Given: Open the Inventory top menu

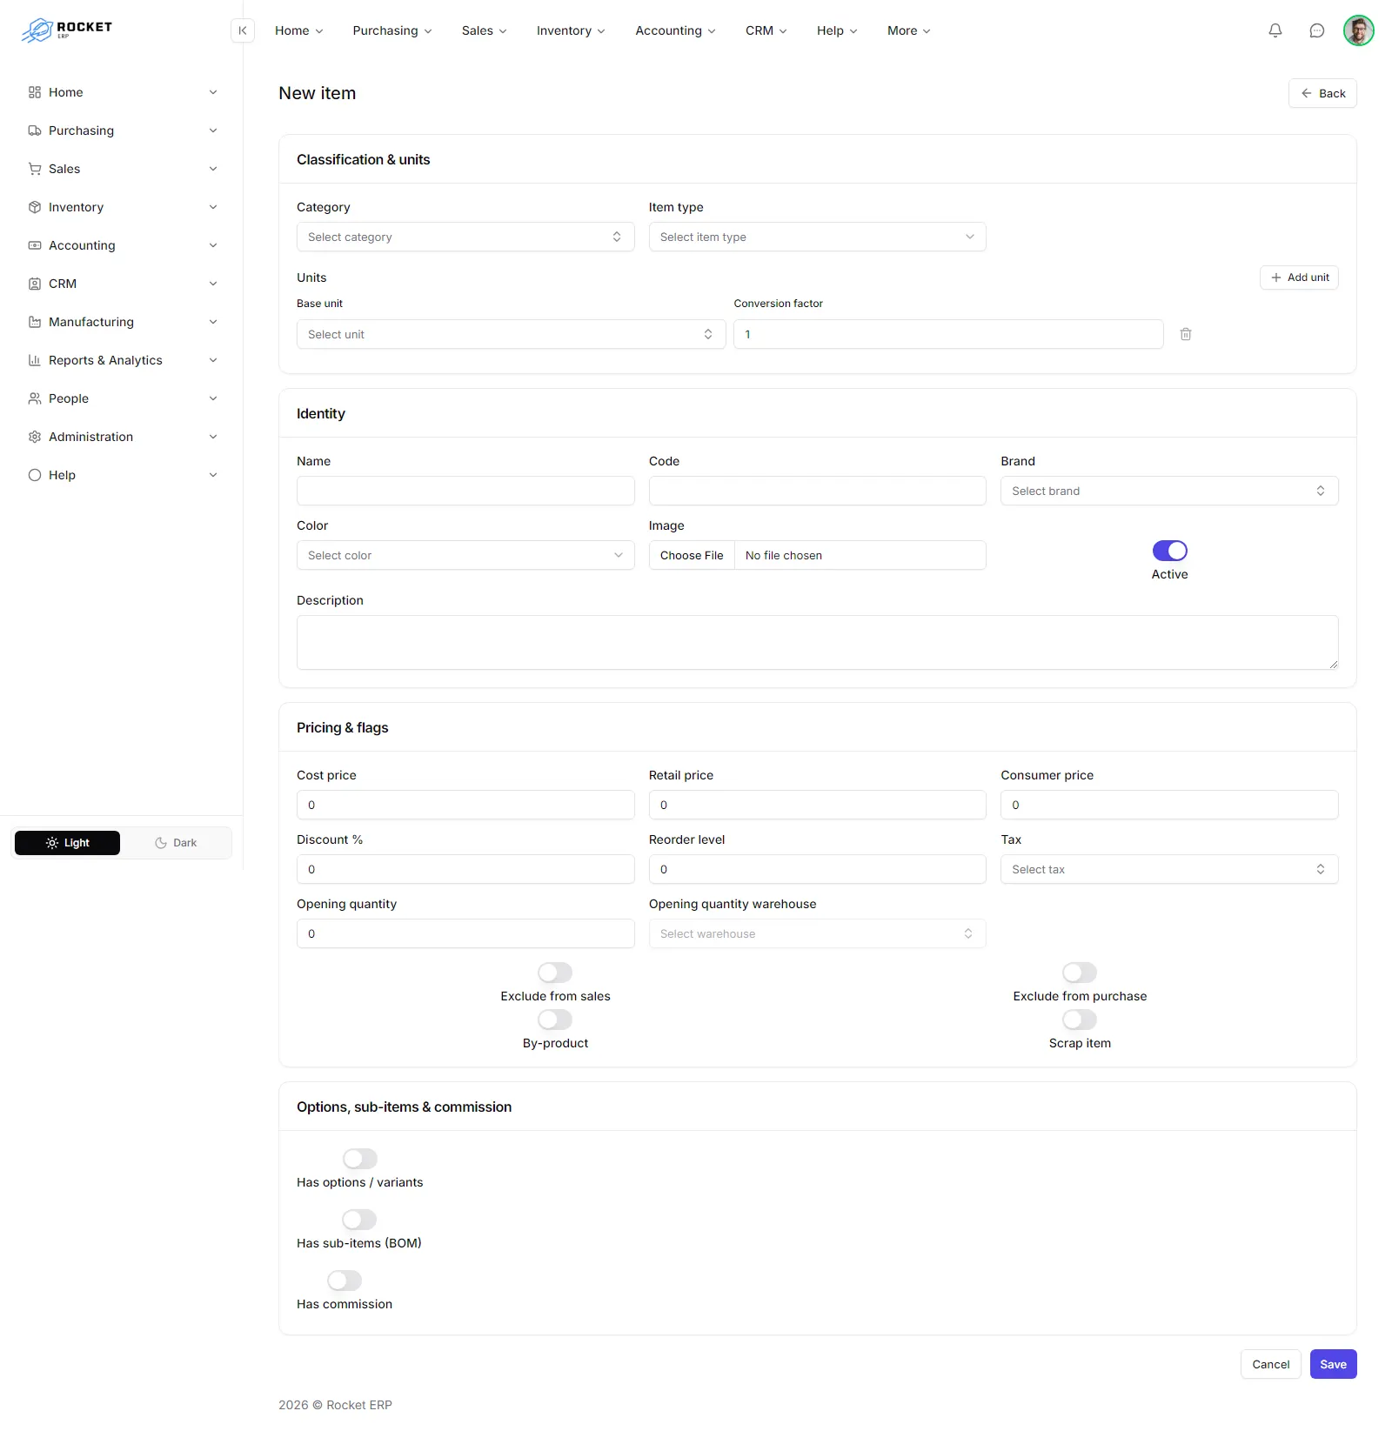Looking at the screenshot, I should tap(571, 30).
